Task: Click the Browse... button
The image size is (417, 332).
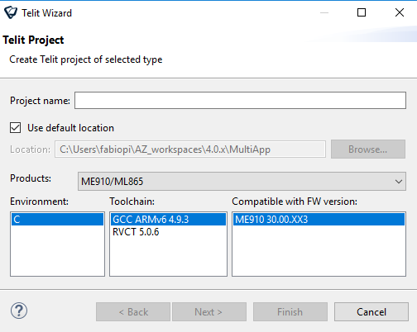Action: (x=368, y=149)
